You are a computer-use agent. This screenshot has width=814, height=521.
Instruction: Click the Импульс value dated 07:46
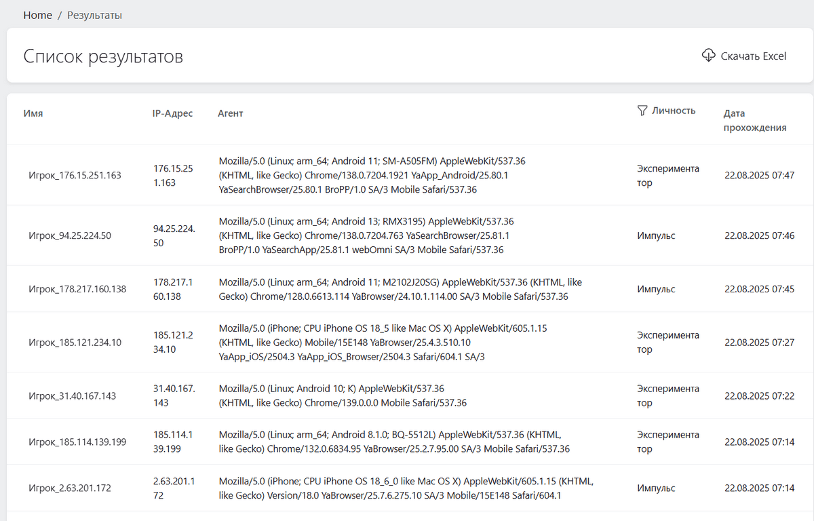tap(656, 235)
